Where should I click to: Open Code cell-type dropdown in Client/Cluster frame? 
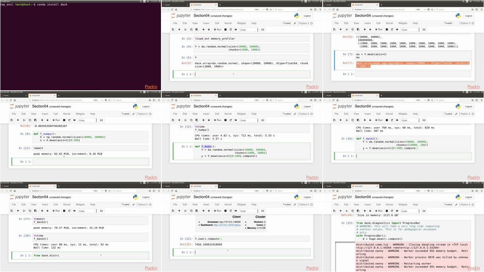[249, 211]
